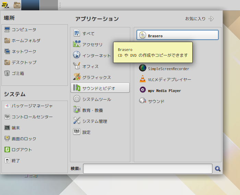Click the システムツール label text

pyautogui.click(x=97, y=99)
